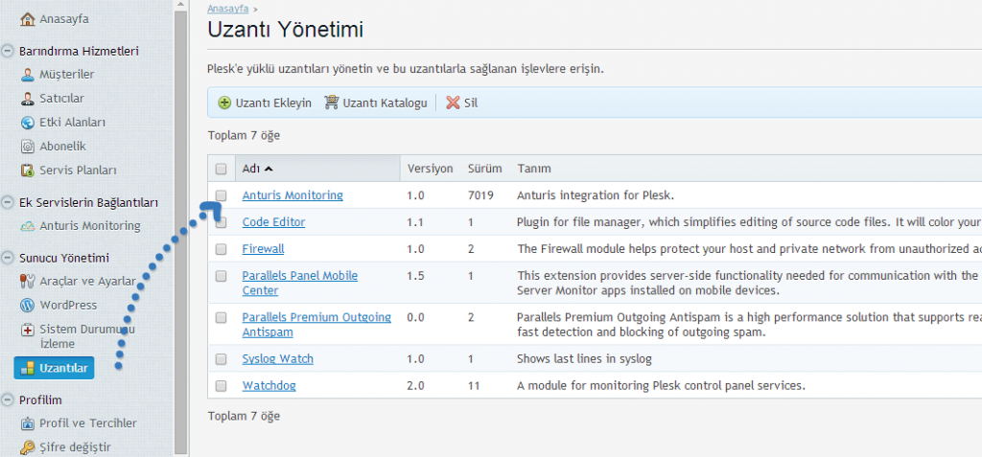Viewport: 982px width, 457px height.
Task: Click the Profil ve Tercihler icon
Action: [28, 423]
